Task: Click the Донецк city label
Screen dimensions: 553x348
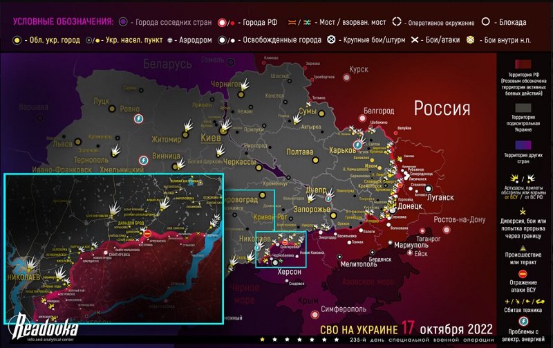Action: point(415,205)
